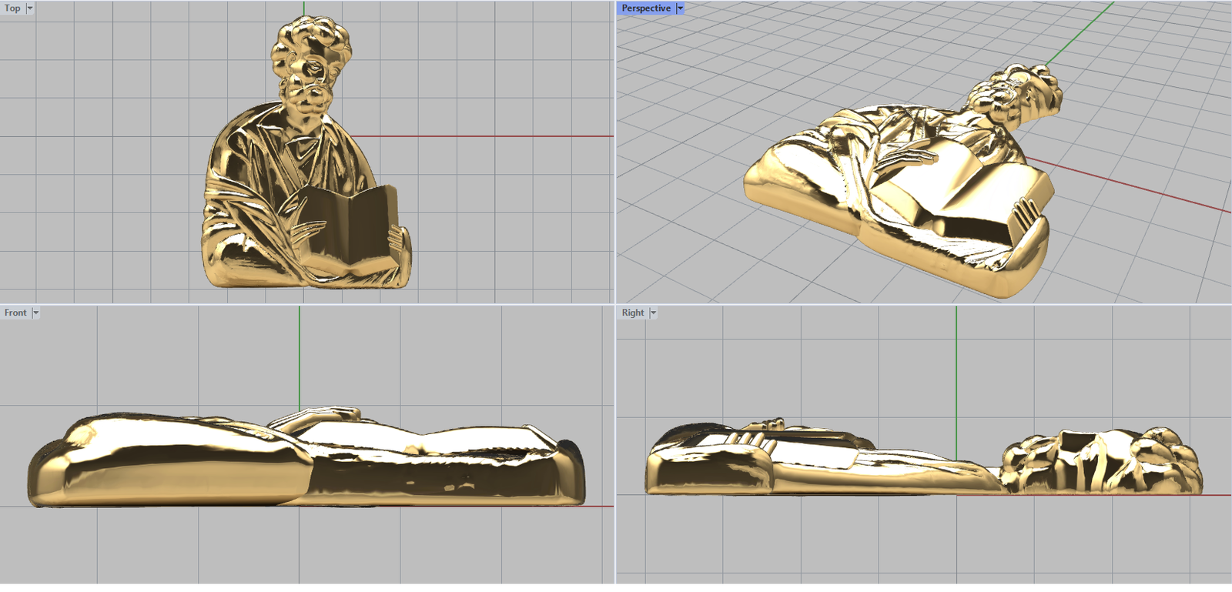Click the green axis line in Perspective viewport
Screen dimensions: 1232x592
pos(1078,35)
